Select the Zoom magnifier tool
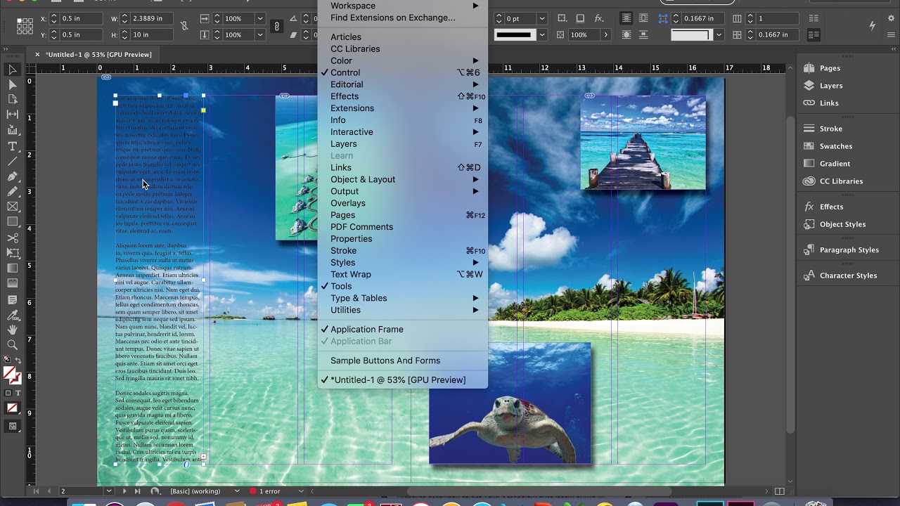The image size is (900, 506). tap(12, 345)
